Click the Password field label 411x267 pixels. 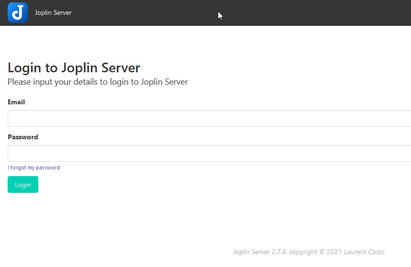click(x=23, y=137)
